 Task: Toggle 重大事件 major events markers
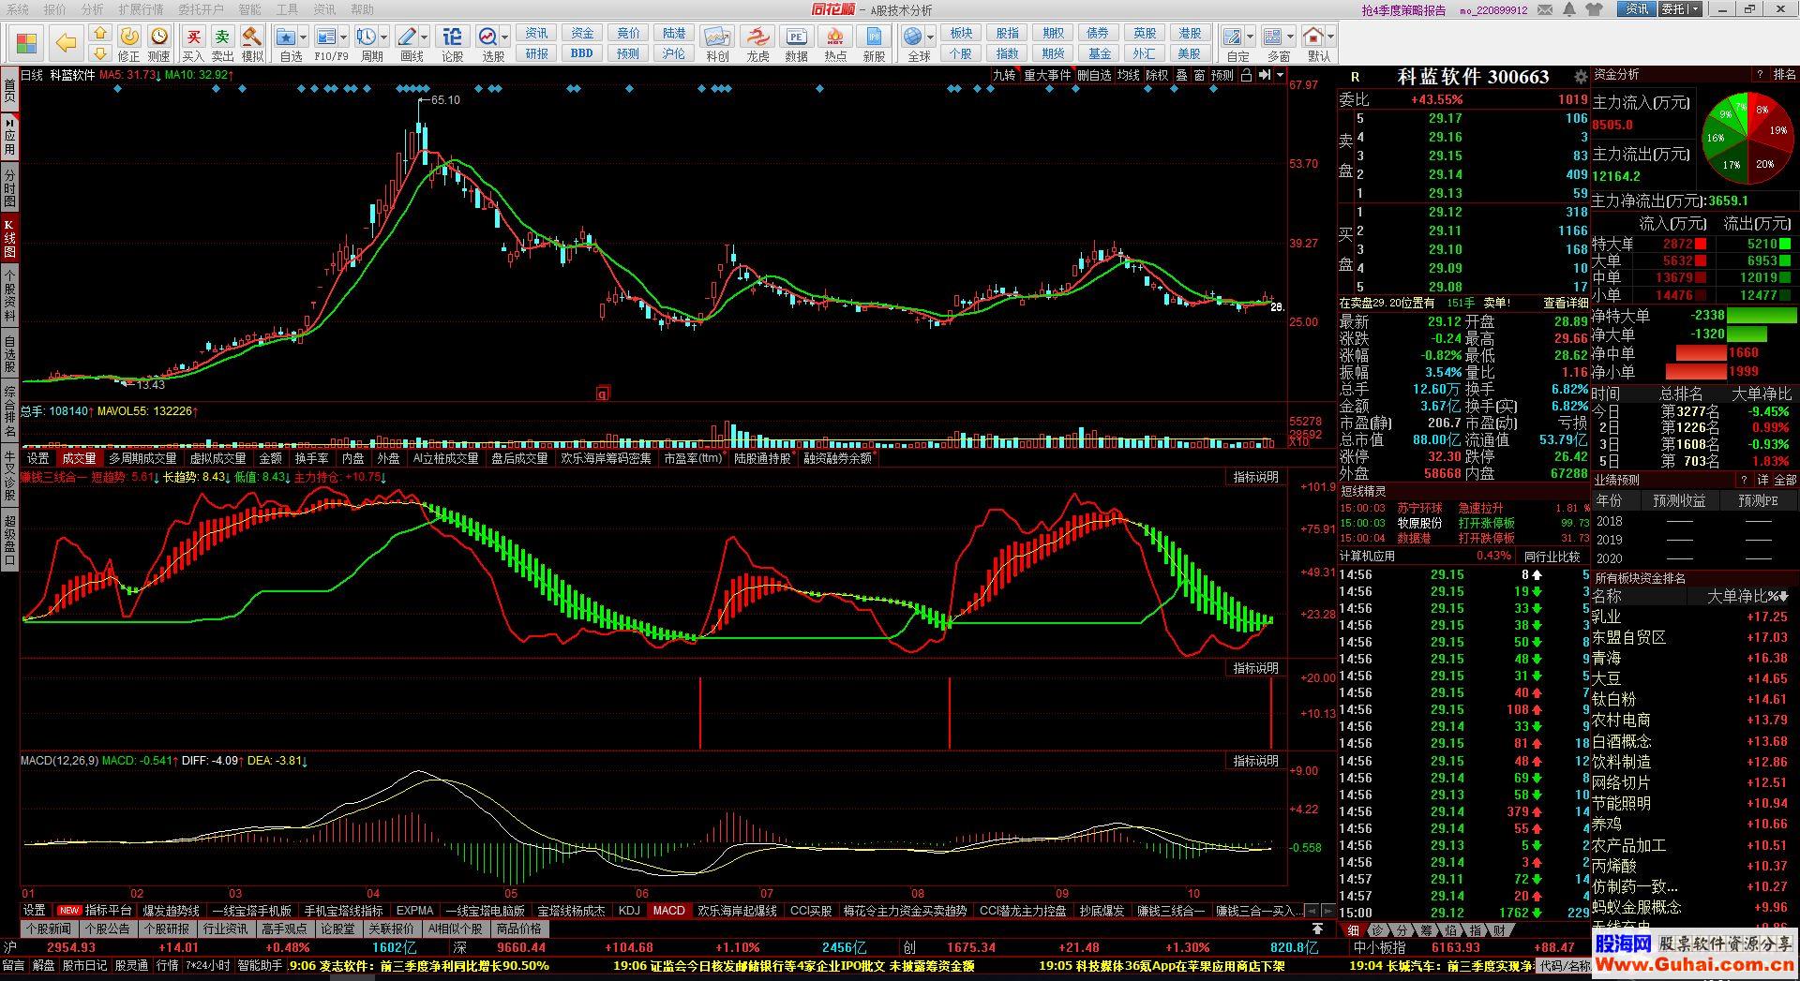click(1046, 75)
